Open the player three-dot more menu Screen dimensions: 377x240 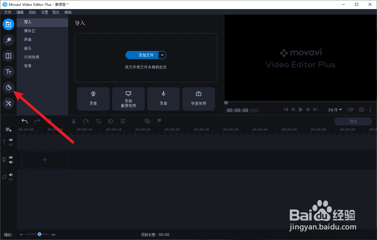[370, 109]
